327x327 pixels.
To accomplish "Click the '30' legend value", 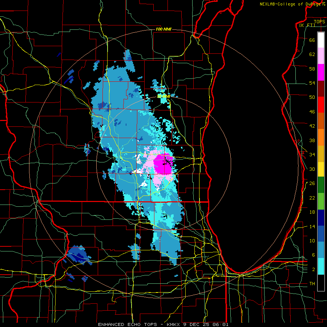I will [x=312, y=169].
